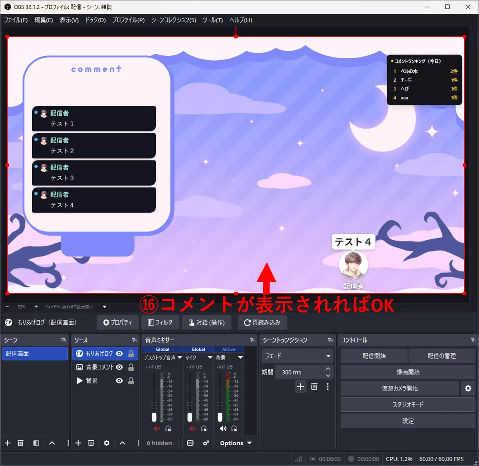Pop out the コントロール dock

[x=473, y=340]
